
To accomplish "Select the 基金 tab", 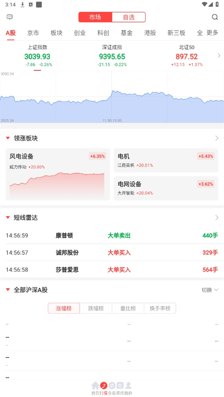I will (x=126, y=33).
